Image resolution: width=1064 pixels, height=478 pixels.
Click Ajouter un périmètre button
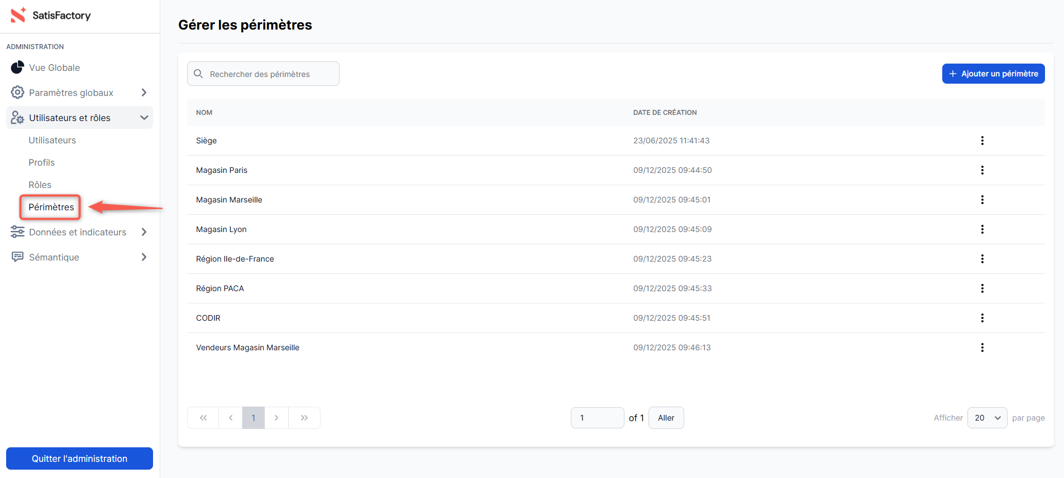[993, 74]
